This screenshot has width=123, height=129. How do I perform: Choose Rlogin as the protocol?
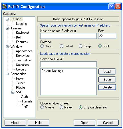click(x=80, y=46)
